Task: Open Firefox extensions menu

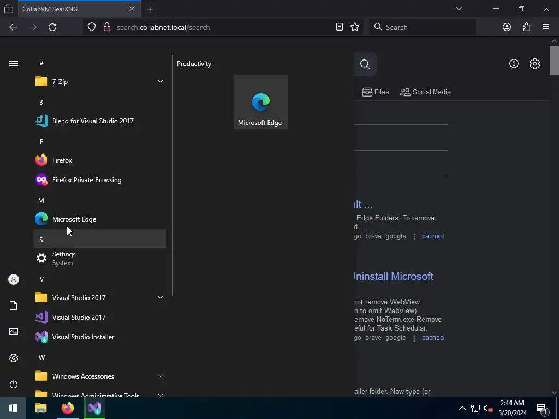Action: click(x=526, y=27)
